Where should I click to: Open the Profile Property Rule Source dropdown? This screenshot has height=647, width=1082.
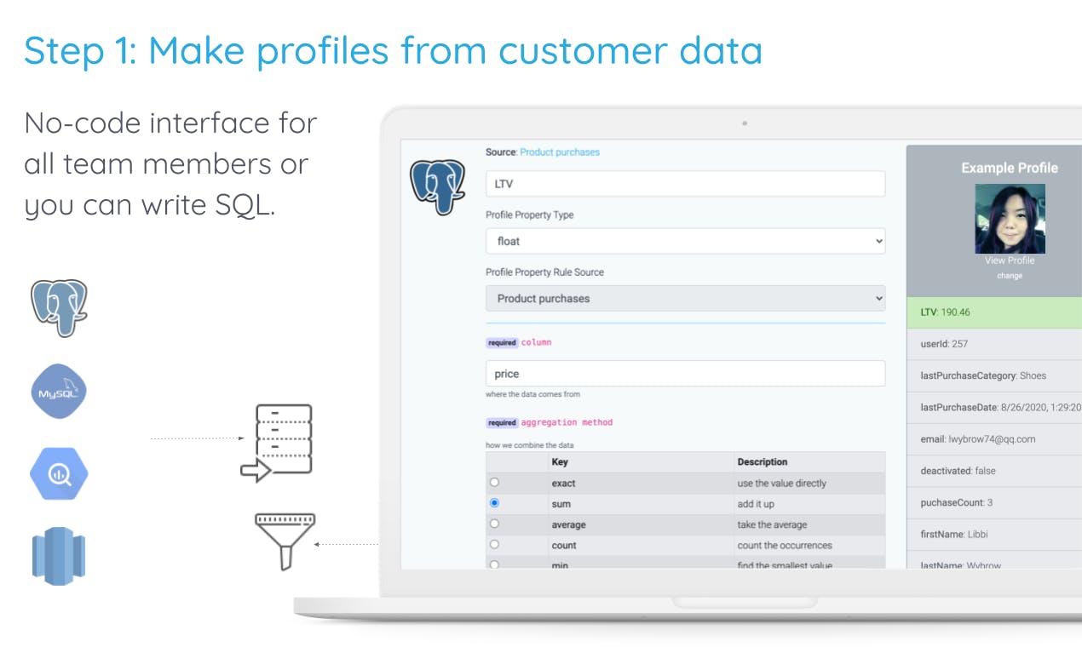pos(685,299)
